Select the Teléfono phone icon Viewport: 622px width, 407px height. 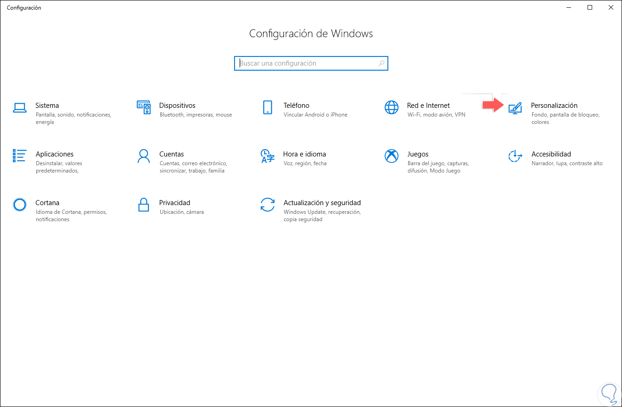click(267, 107)
